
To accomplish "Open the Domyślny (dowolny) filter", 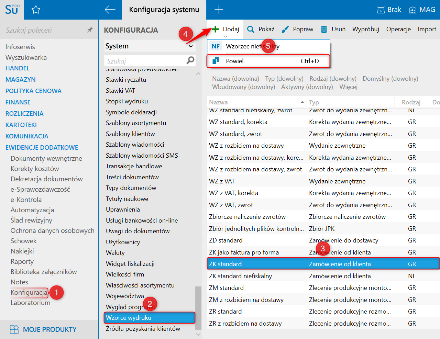I will (x=390, y=79).
